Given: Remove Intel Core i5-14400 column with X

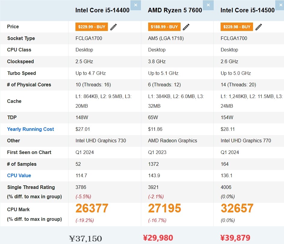Looking at the screenshot, I should pyautogui.click(x=136, y=5).
